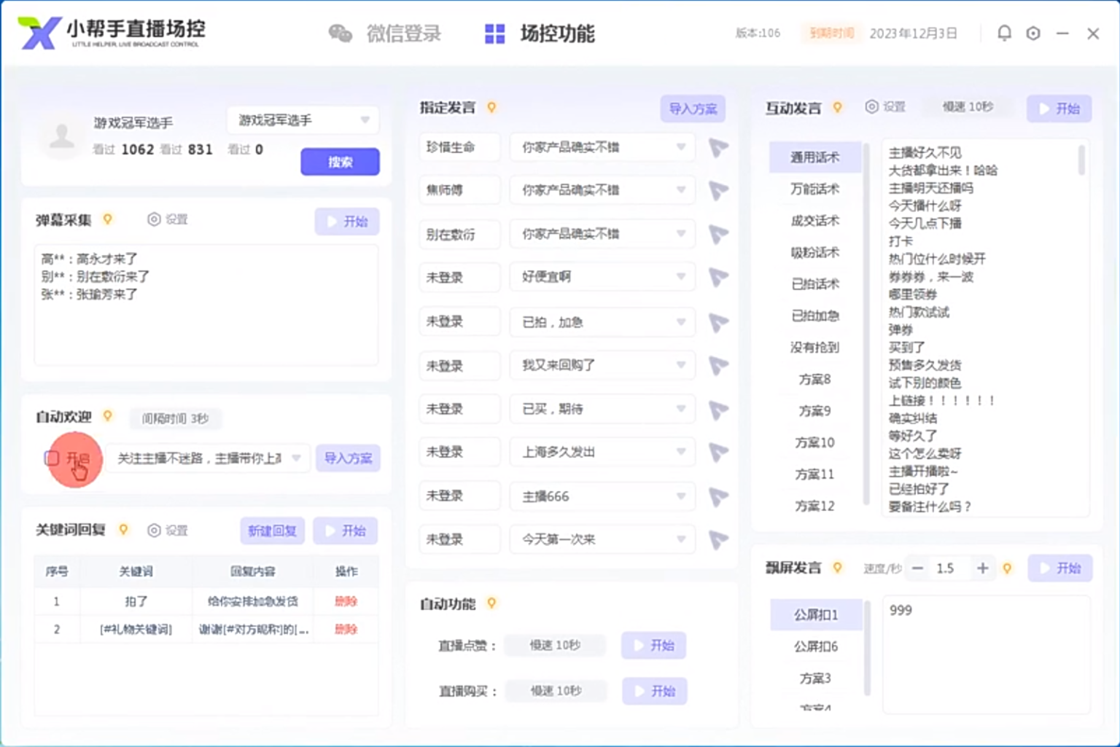Viewport: 1120px width, 747px height.
Task: Click the 互动发言 category list scrollbar
Action: [866, 324]
